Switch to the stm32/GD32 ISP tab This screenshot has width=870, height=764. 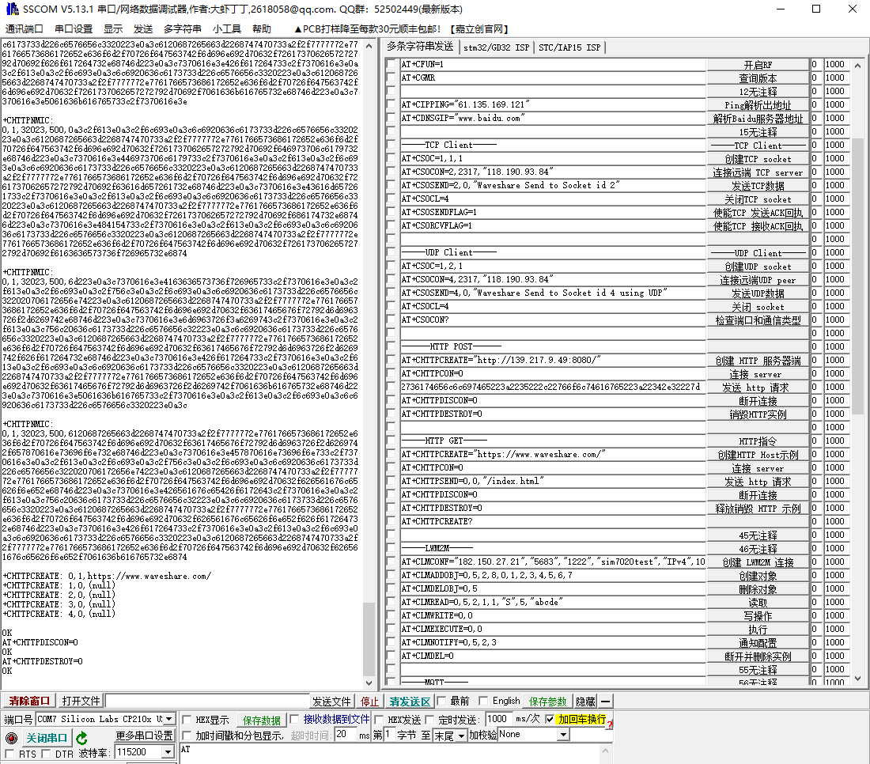point(497,47)
